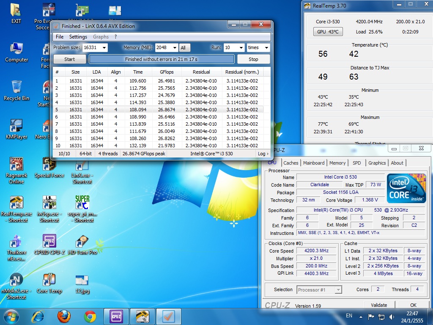Launch CPUID CPU-Z desktop icon
Screen dimensions: 433x325
point(49,244)
